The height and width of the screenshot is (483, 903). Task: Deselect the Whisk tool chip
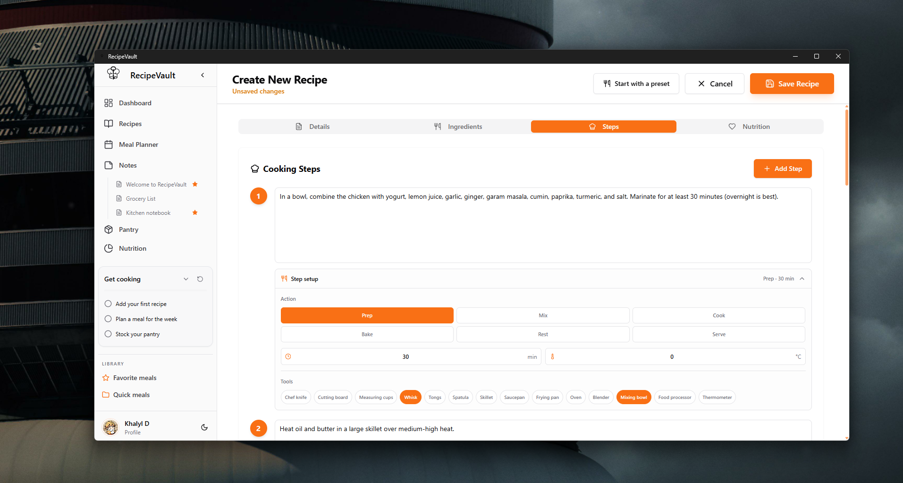pyautogui.click(x=411, y=397)
